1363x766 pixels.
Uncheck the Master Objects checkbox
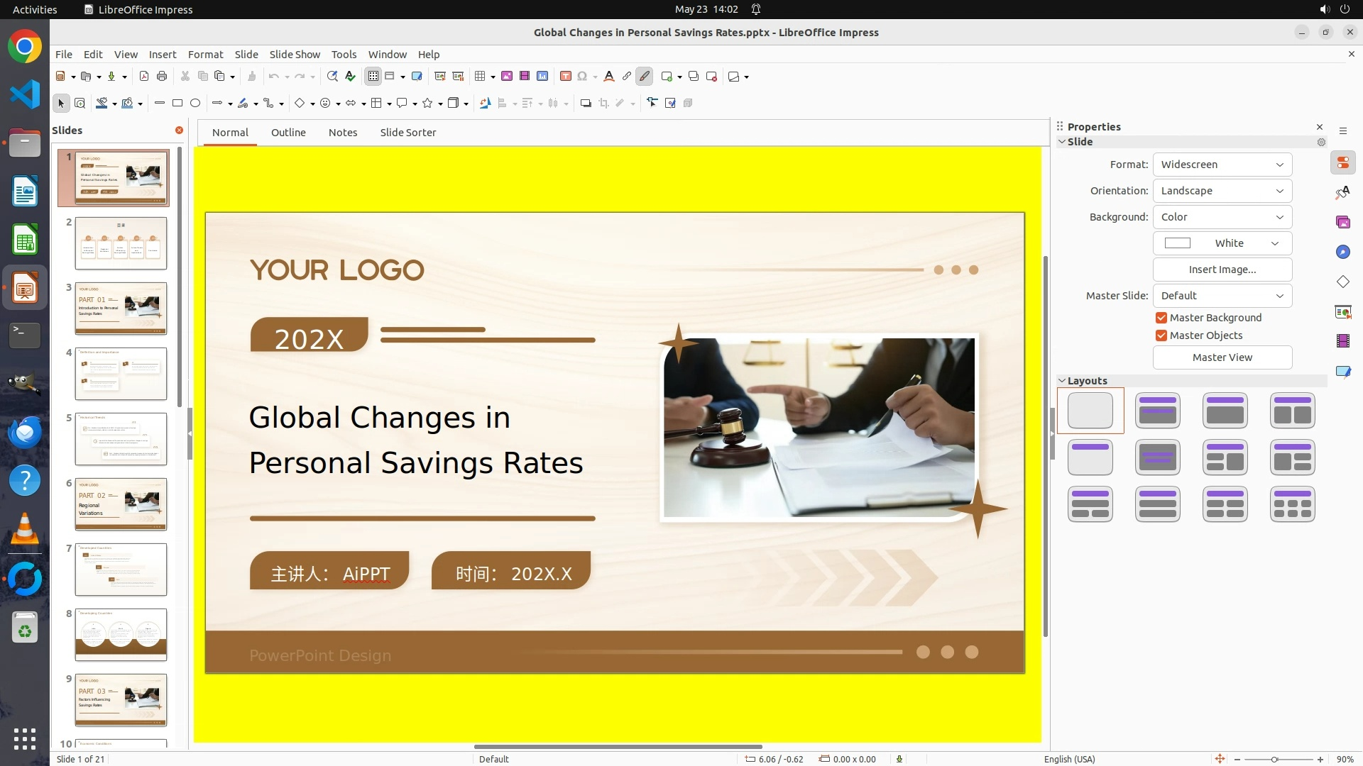pyautogui.click(x=1161, y=335)
